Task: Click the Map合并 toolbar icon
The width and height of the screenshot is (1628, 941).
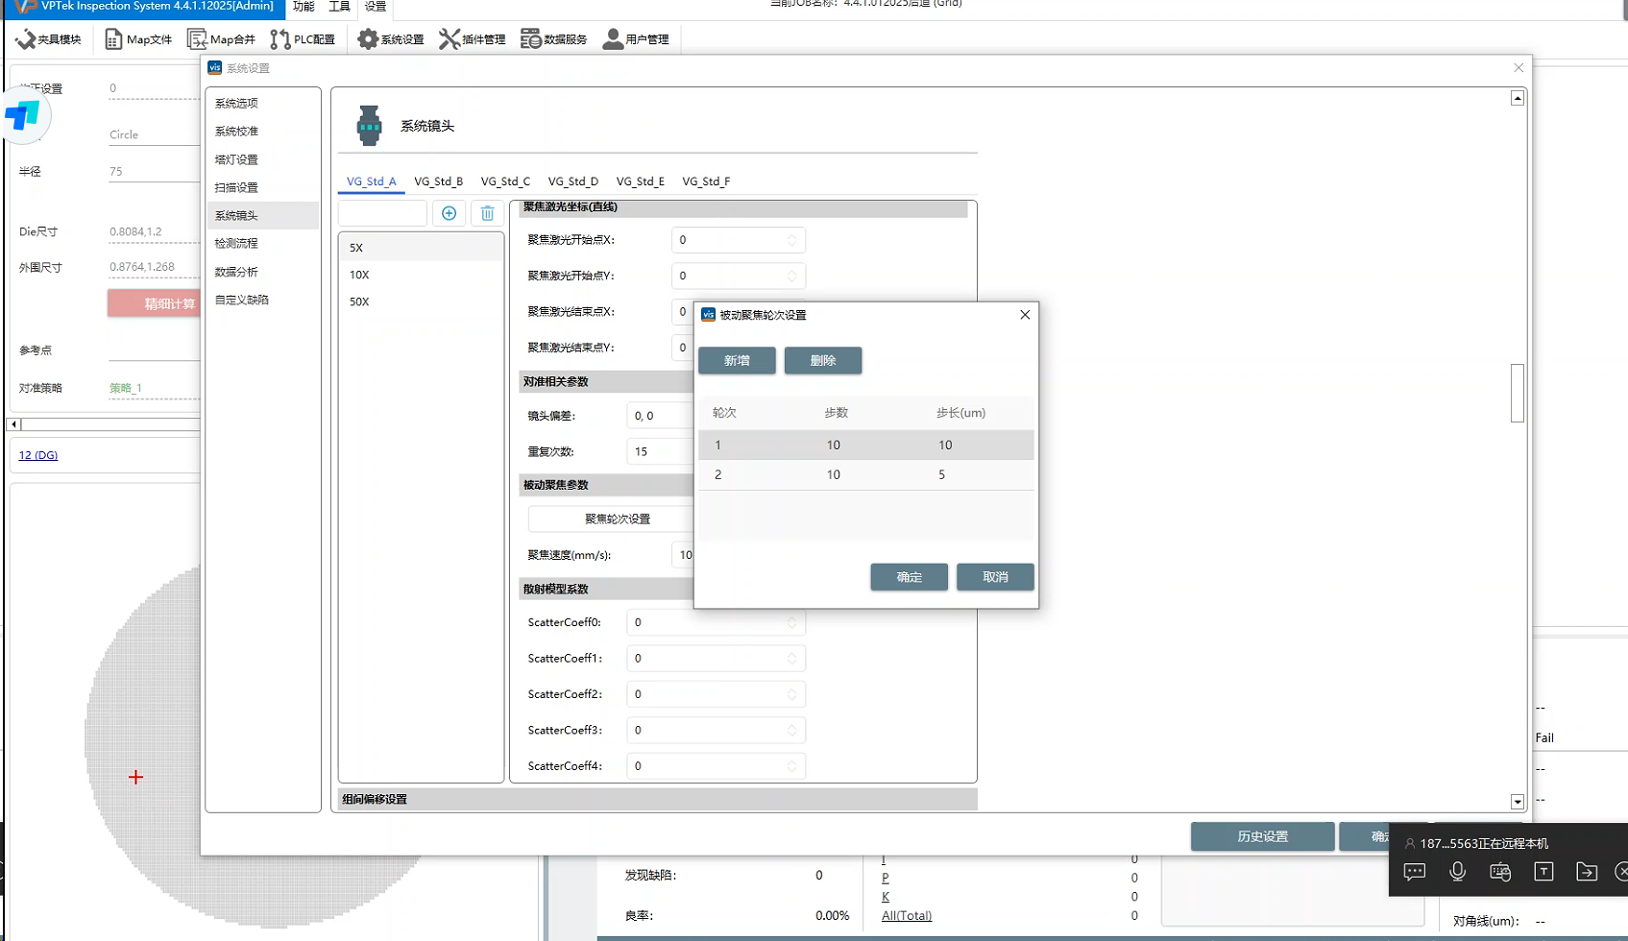Action: [222, 39]
